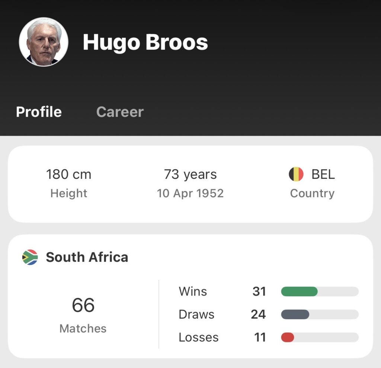
Task: Select the Profile tab
Action: coord(39,112)
